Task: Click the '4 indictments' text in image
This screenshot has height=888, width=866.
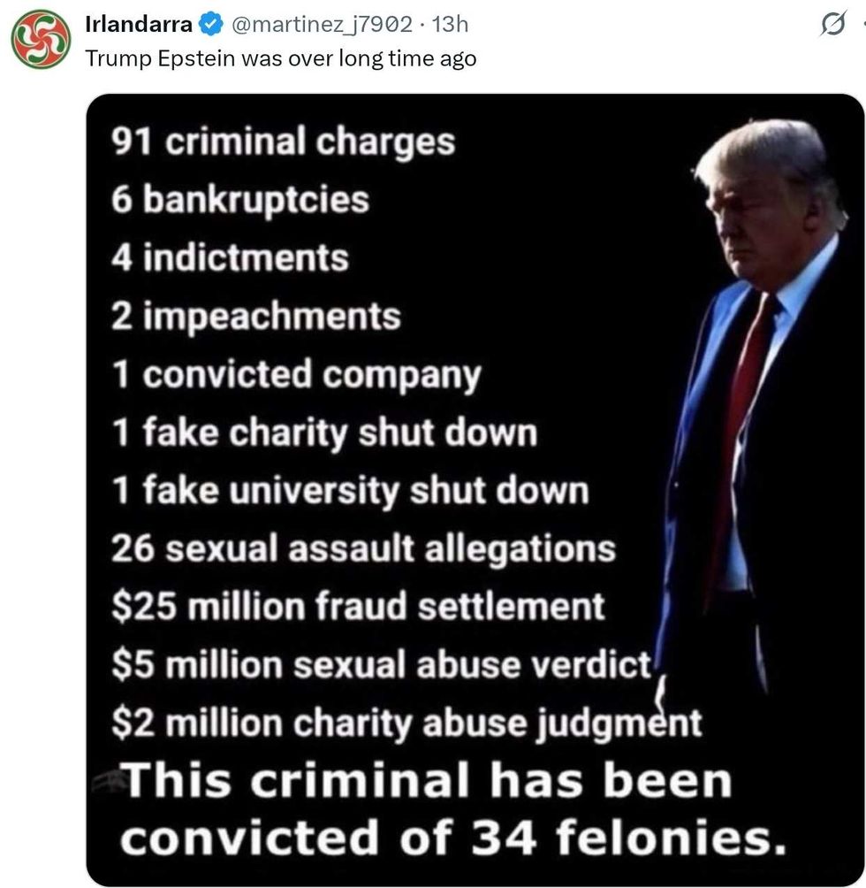Action: (230, 258)
